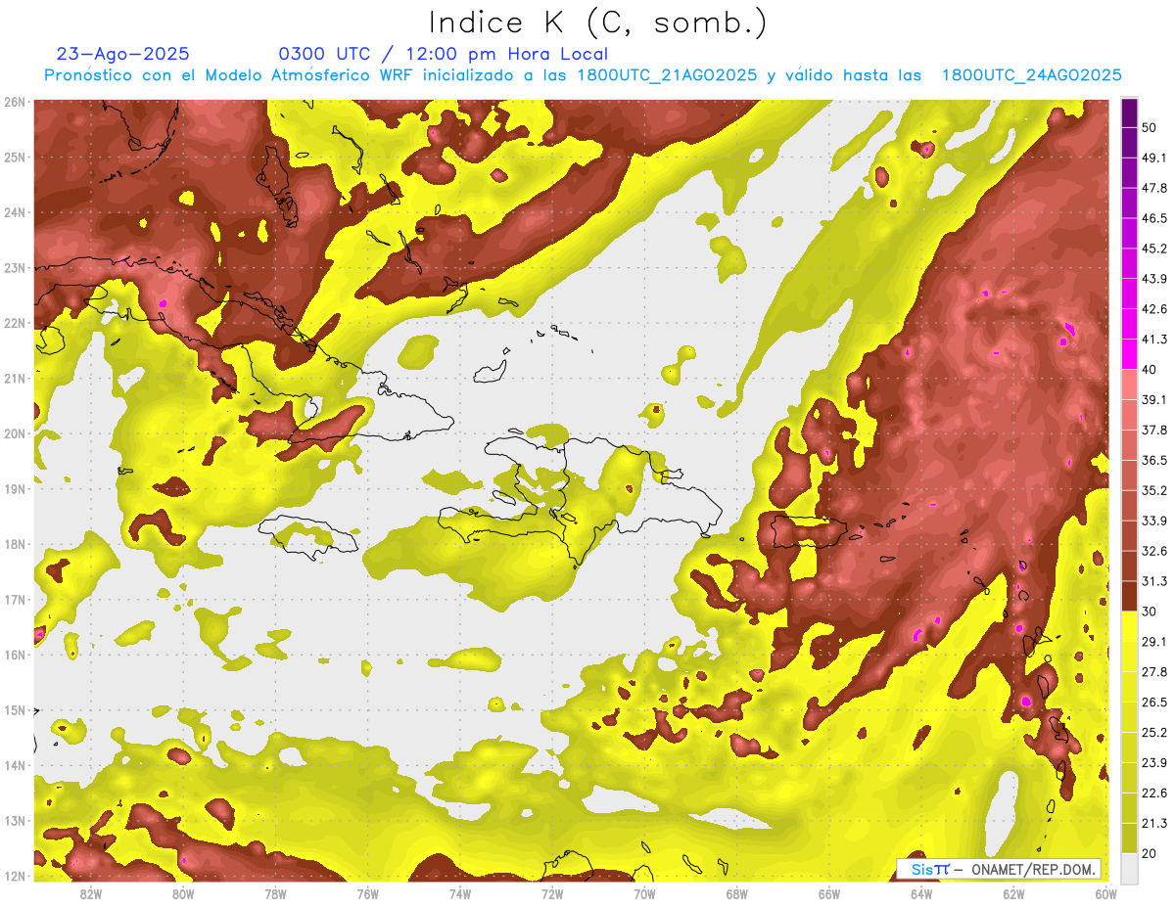Click the '36.5' value on the color scale
Viewport: 1175px width, 907px height.
point(1153,460)
